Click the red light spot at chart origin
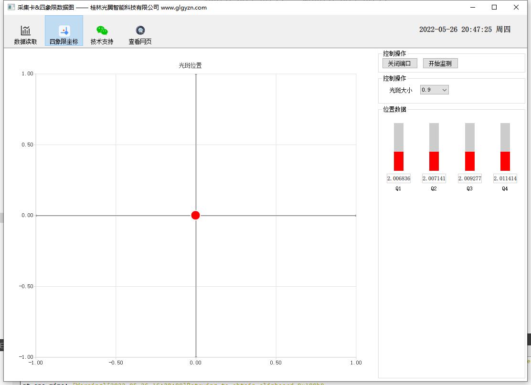The height and width of the screenshot is (385, 531). (195, 215)
